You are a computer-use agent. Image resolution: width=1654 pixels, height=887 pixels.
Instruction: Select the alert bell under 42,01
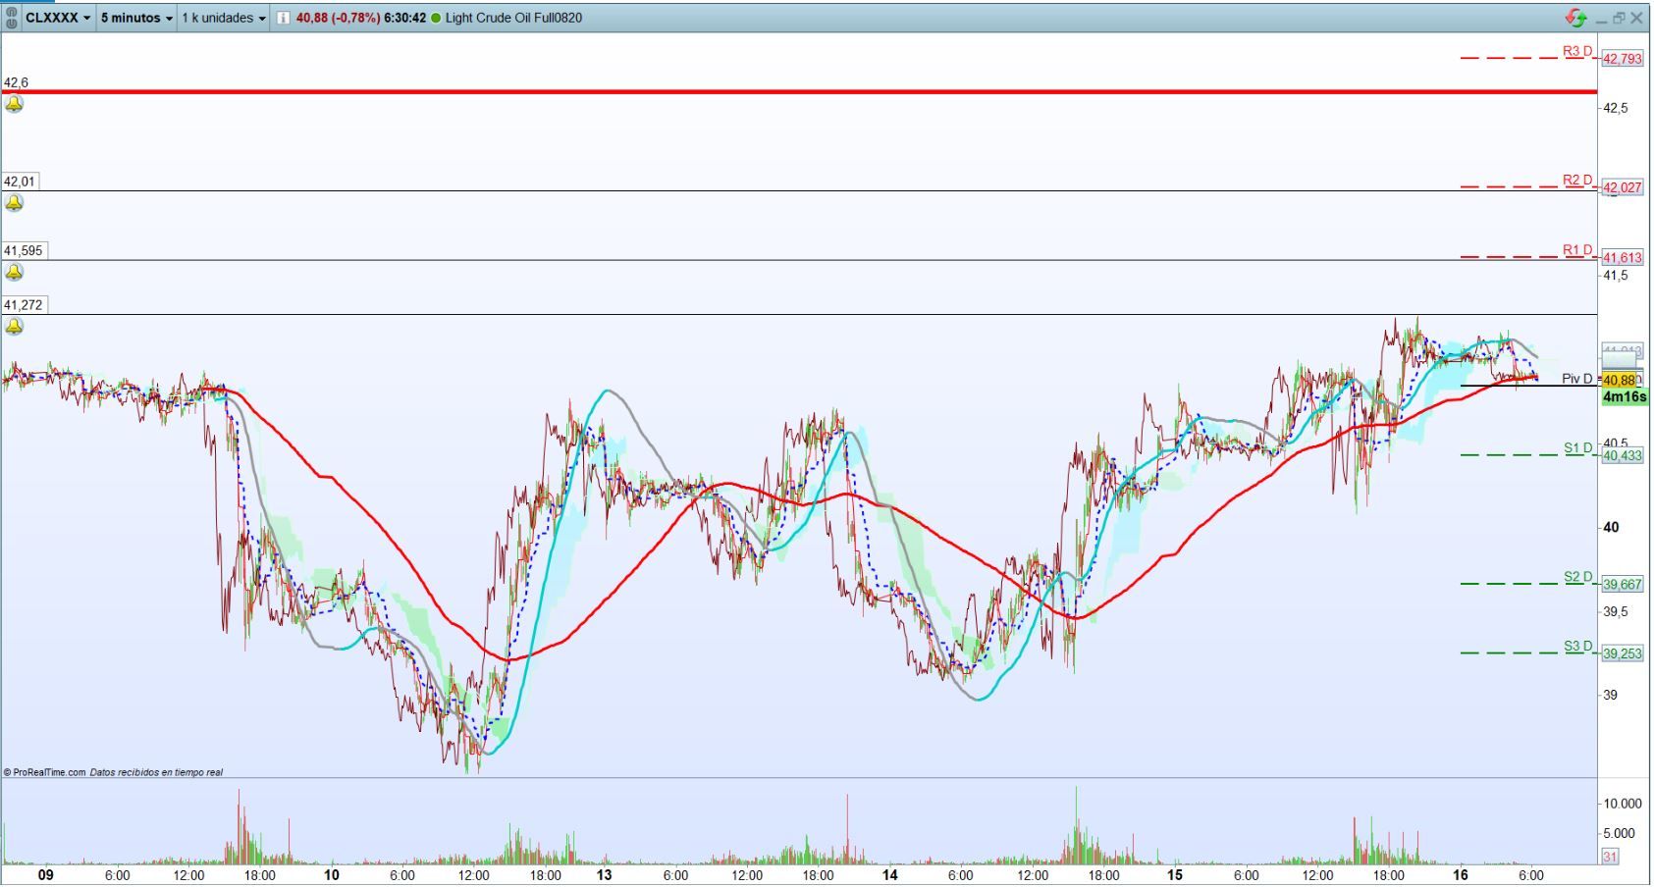coord(14,203)
